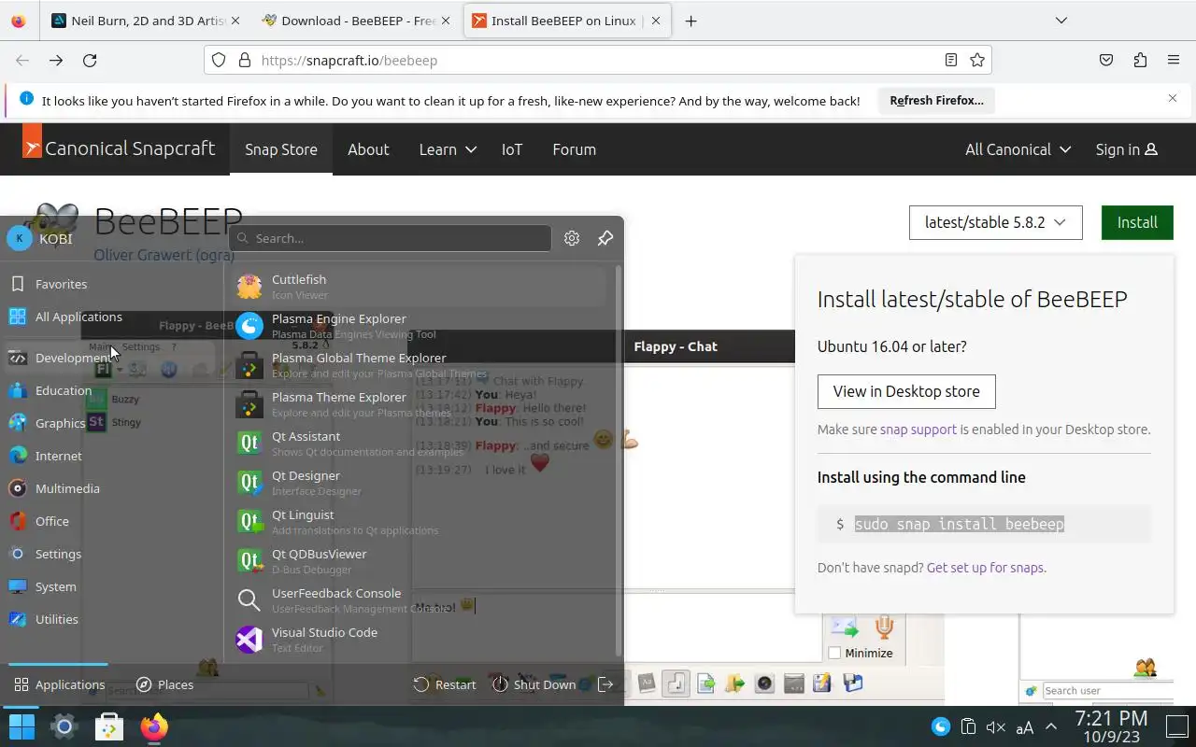Switch to the Neil Burn browser tab
1196x747 pixels.
point(145,21)
